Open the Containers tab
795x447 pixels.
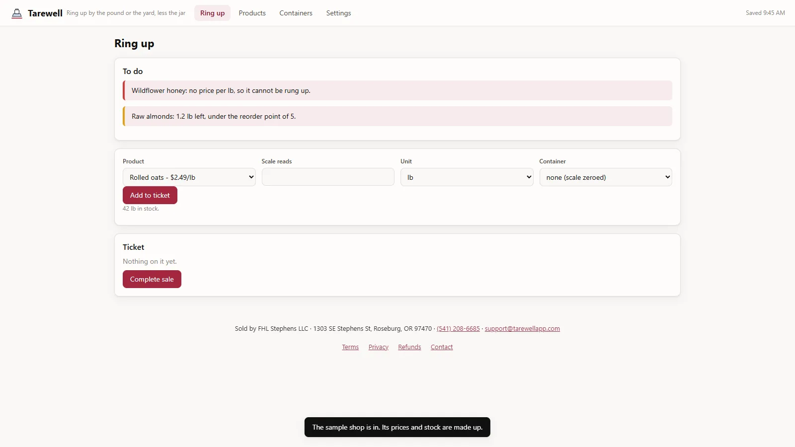(296, 13)
